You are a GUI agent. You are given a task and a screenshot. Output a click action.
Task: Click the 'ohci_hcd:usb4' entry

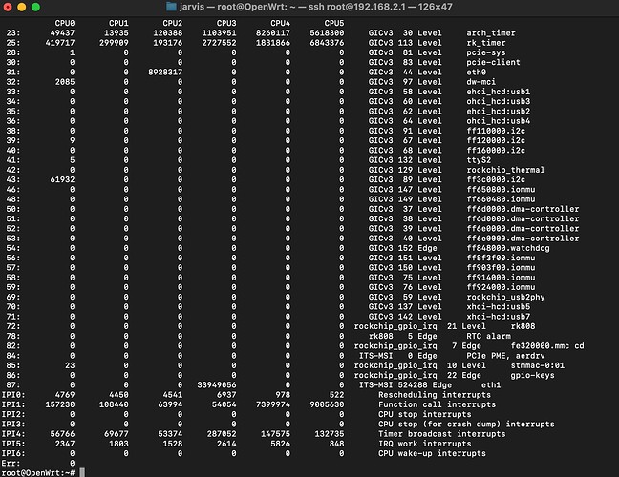pyautogui.click(x=499, y=121)
